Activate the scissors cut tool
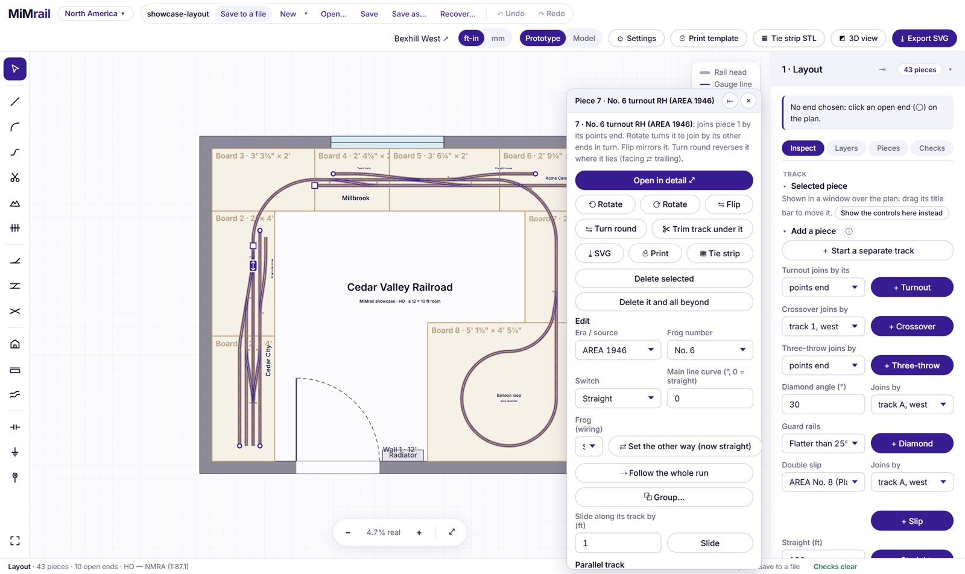The height and width of the screenshot is (574, 965). (x=15, y=178)
